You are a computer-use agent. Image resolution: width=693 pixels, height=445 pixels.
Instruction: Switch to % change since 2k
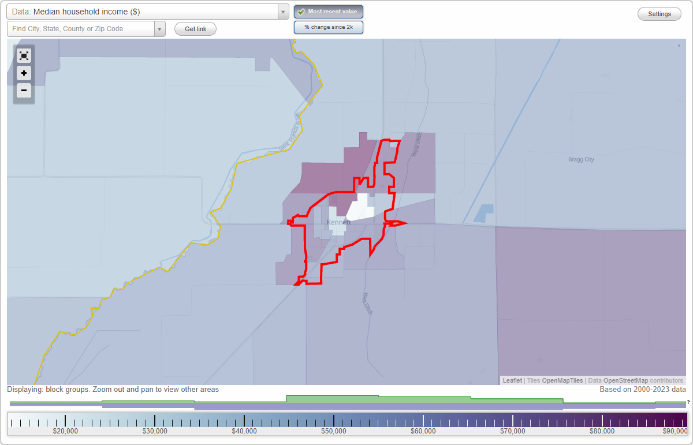coord(329,27)
